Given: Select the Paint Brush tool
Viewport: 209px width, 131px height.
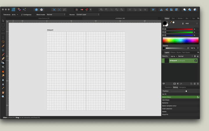Looking at the screenshot, I should [3, 54].
